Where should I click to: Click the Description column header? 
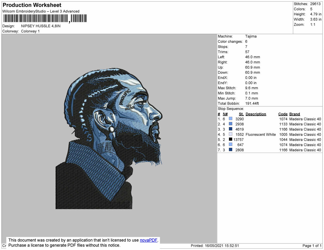(x=256, y=114)
